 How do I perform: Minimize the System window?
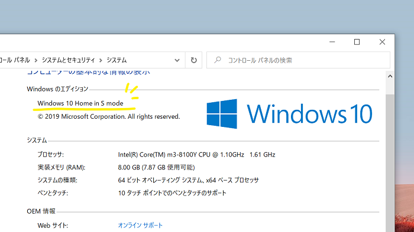pyautogui.click(x=332, y=42)
